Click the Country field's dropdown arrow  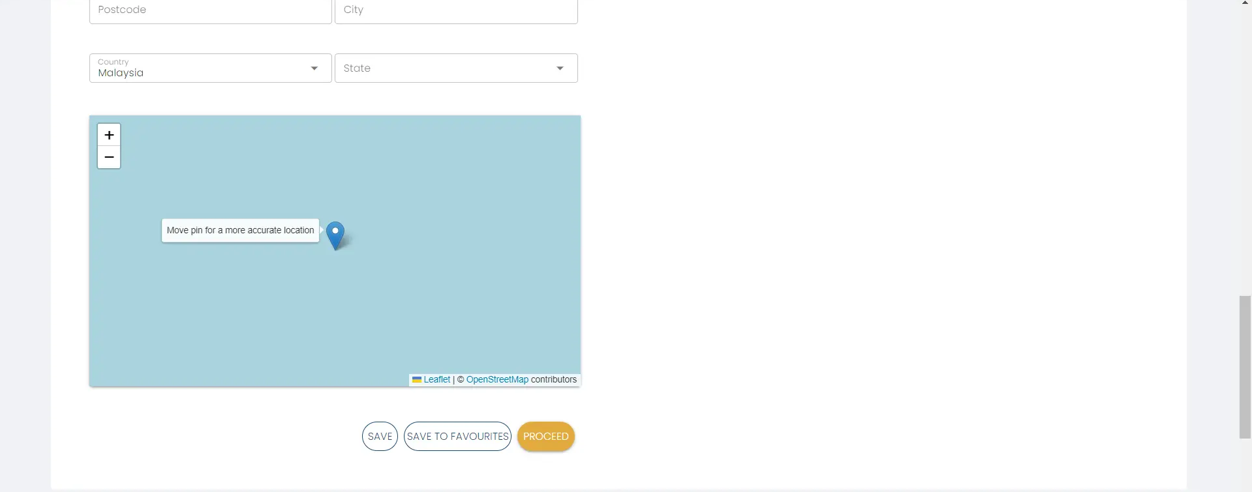(x=314, y=68)
